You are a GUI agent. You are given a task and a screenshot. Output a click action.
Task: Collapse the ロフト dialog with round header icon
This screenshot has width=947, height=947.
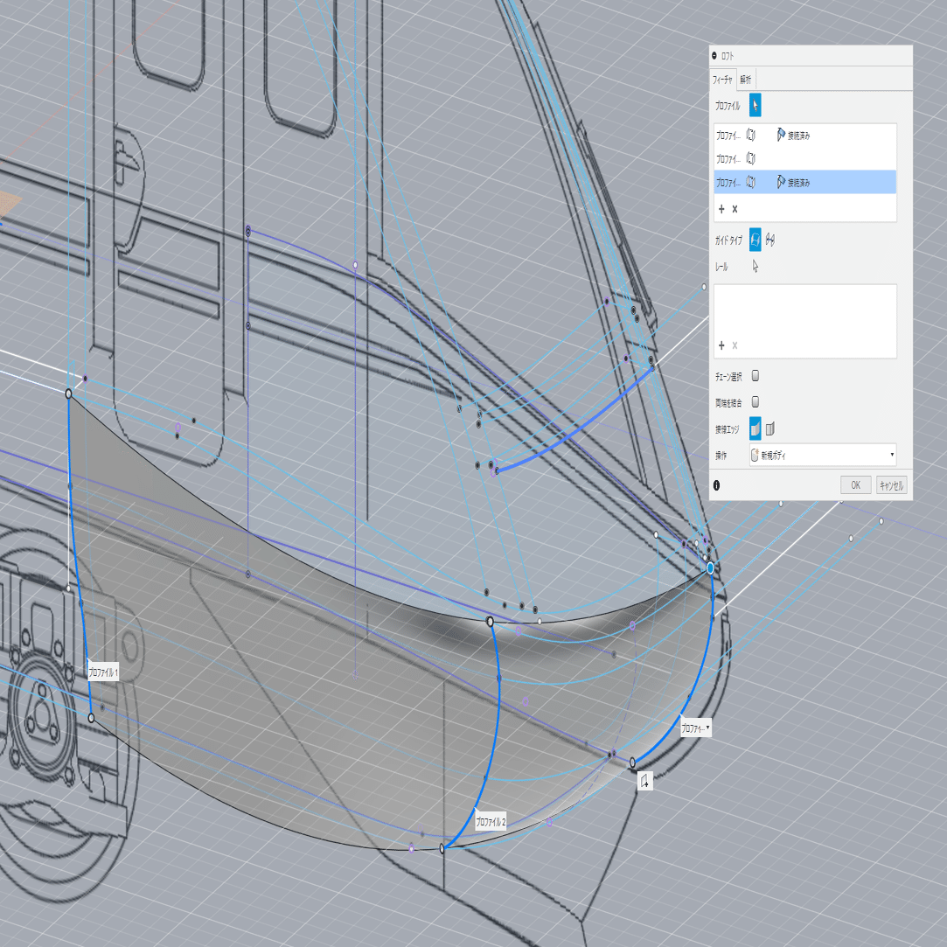click(714, 56)
